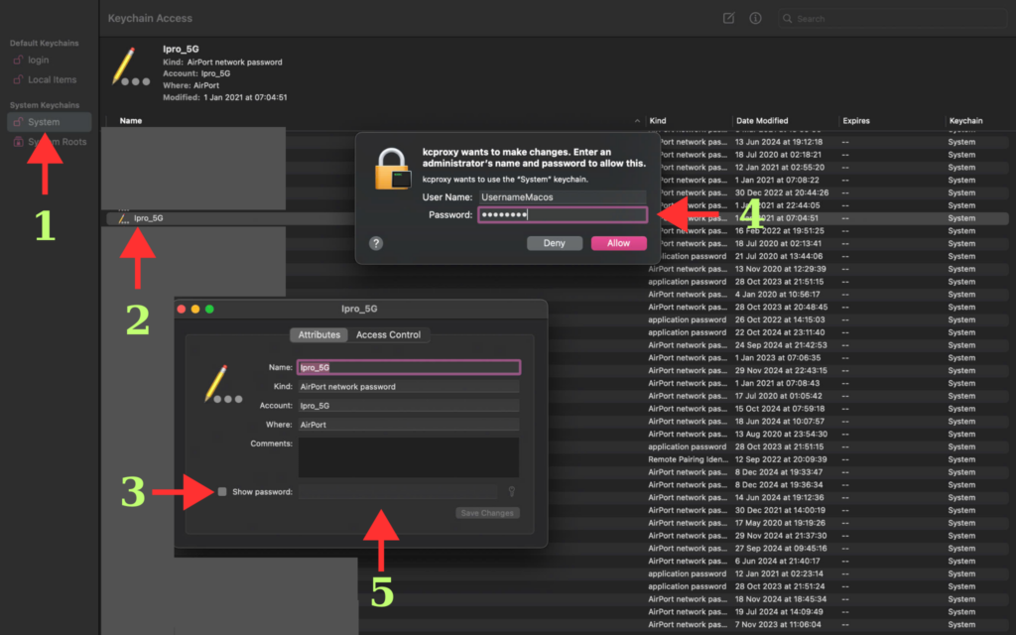Click the Where field showing AirPort
1016x635 pixels.
409,425
